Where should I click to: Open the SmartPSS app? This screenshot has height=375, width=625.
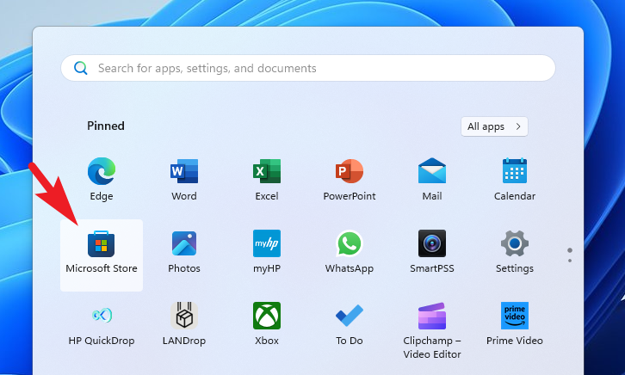pos(432,252)
